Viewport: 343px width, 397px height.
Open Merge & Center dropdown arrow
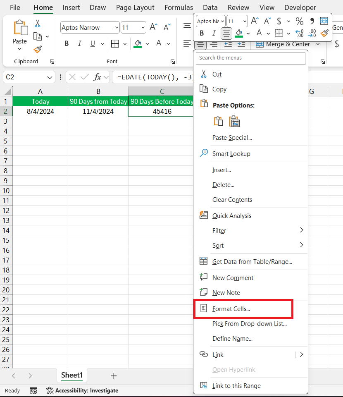[x=318, y=44]
